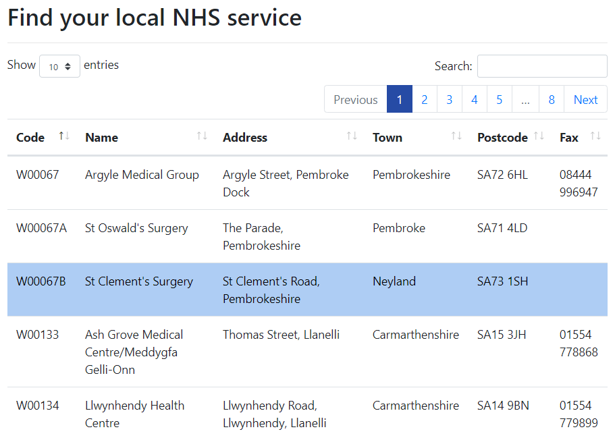This screenshot has width=615, height=440.
Task: Click the sort arrows icon in Fax column
Action: point(595,136)
